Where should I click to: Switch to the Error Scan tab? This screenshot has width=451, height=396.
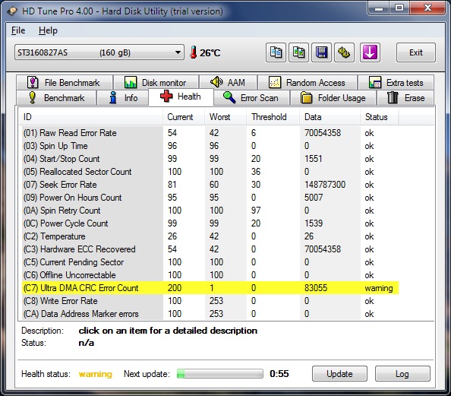[x=251, y=98]
